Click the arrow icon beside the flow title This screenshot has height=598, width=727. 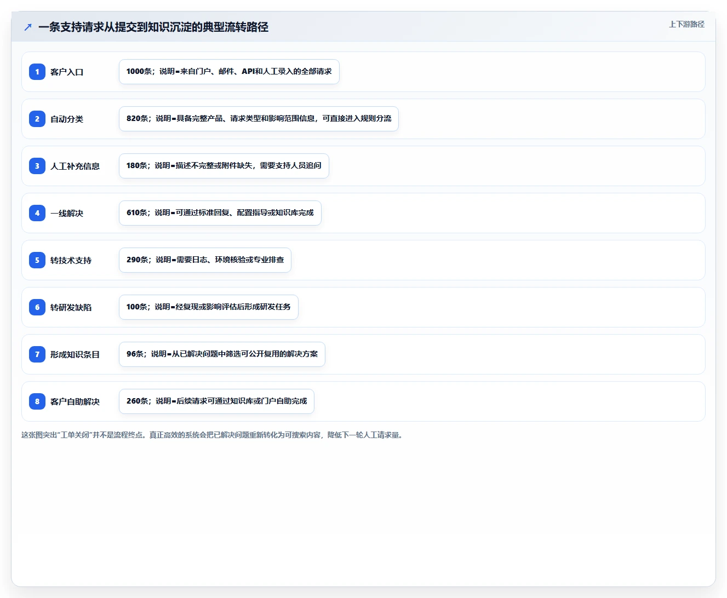(28, 27)
